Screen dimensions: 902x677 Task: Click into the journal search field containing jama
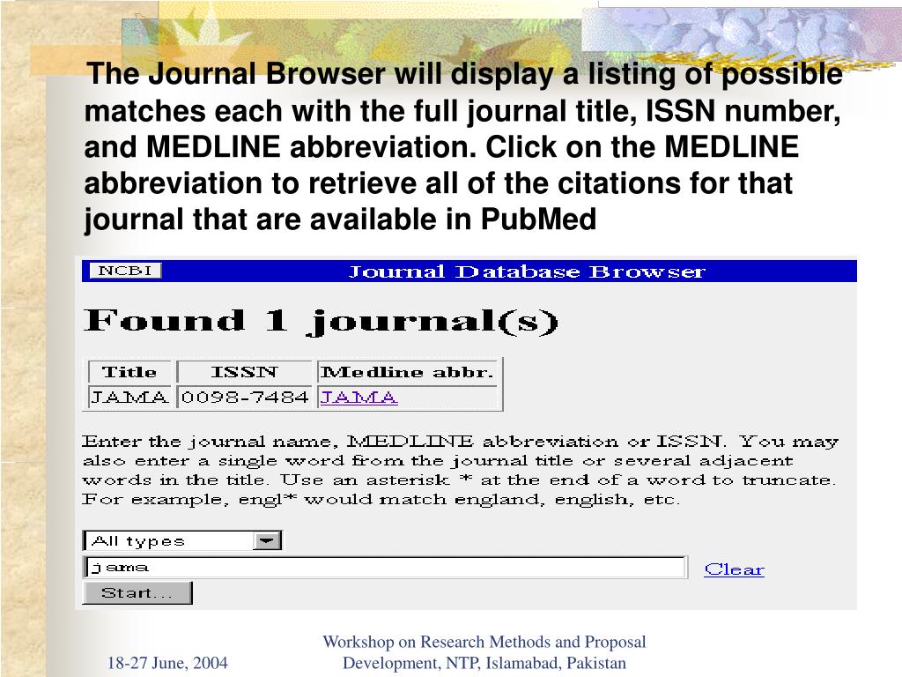click(x=386, y=568)
